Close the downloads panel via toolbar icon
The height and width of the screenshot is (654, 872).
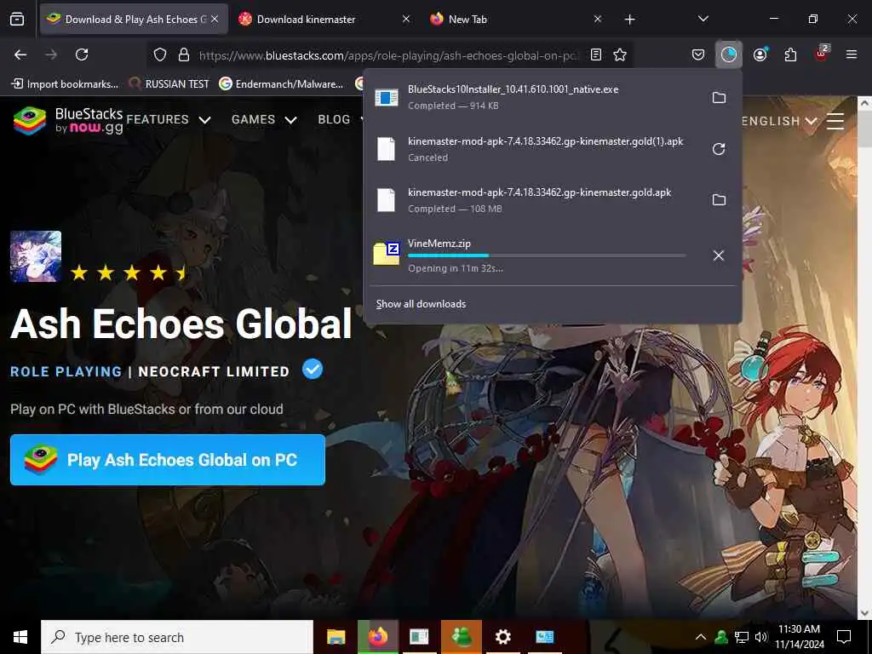pyautogui.click(x=729, y=54)
